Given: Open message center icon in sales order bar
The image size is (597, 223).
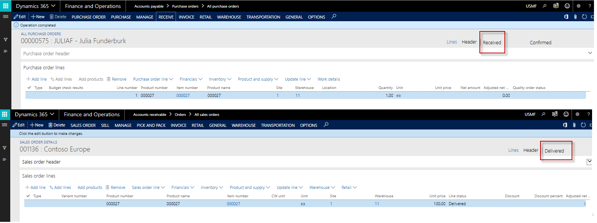Looking at the screenshot, I should (x=555, y=114).
